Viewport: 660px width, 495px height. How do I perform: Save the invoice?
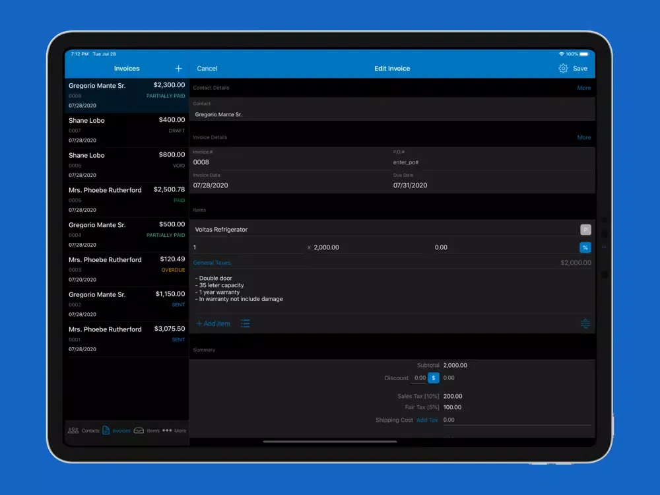[580, 68]
